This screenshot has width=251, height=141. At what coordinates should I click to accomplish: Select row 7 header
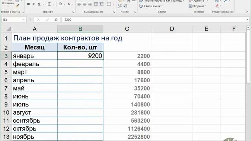(x=6, y=88)
